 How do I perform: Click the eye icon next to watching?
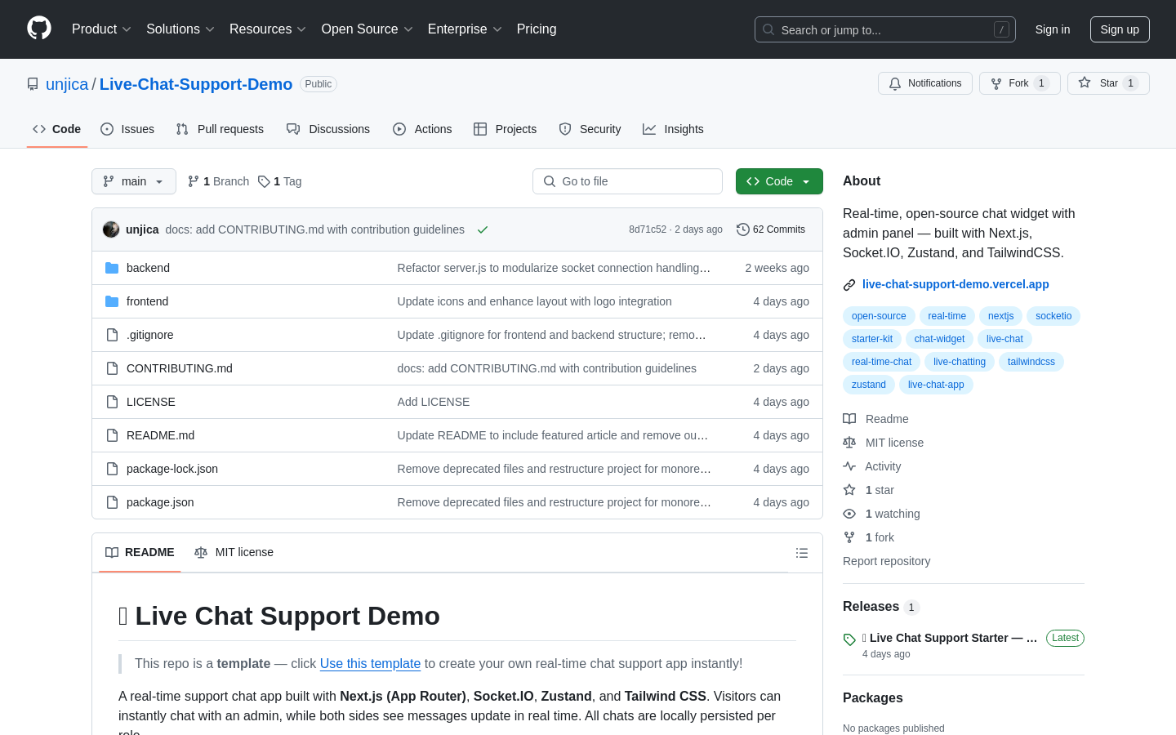click(849, 514)
